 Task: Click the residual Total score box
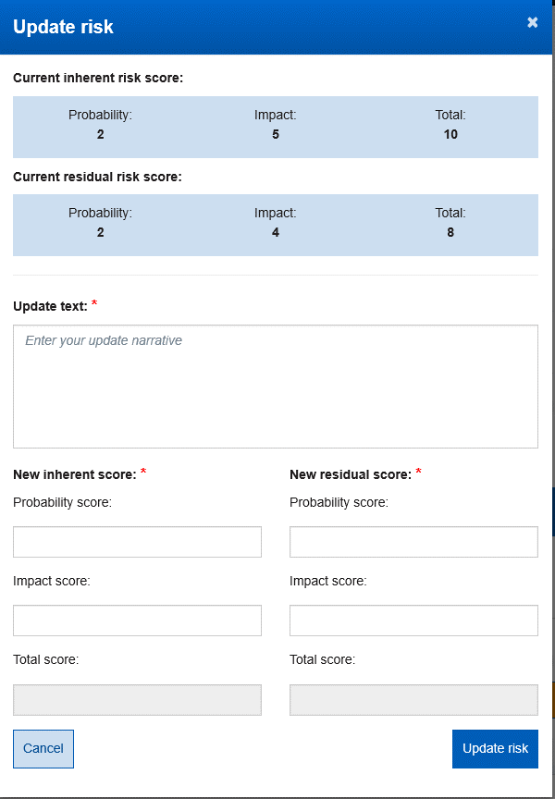[413, 700]
